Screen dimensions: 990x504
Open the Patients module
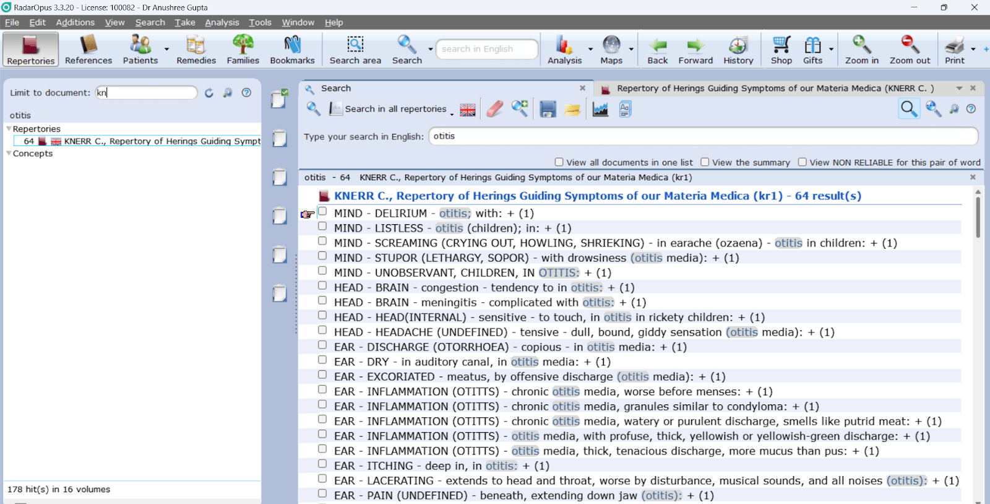(140, 50)
